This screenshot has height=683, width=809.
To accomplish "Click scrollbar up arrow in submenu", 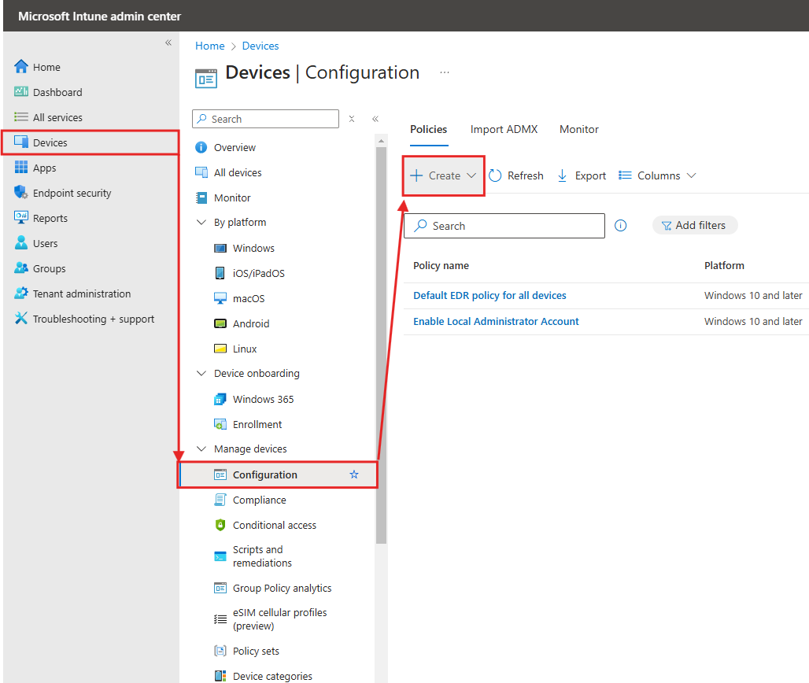I will 381,141.
